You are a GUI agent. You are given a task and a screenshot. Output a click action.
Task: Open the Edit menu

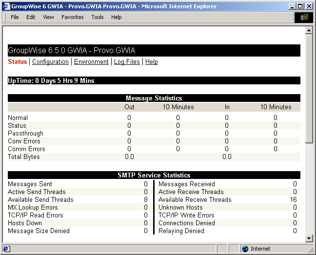pos(31,18)
